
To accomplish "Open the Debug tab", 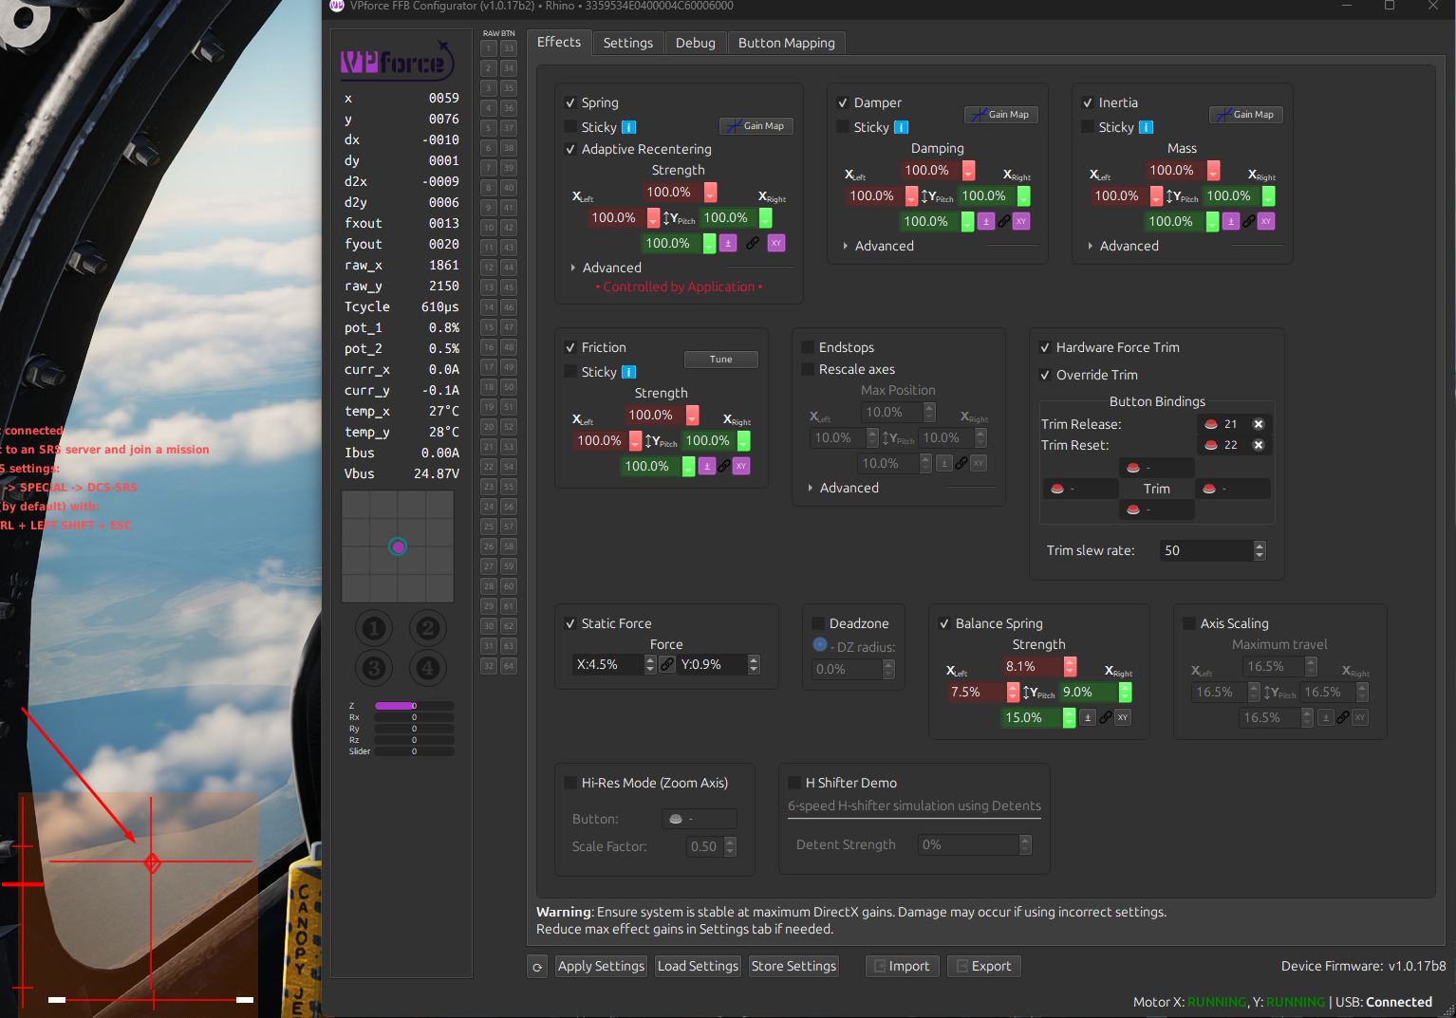I will [x=696, y=43].
